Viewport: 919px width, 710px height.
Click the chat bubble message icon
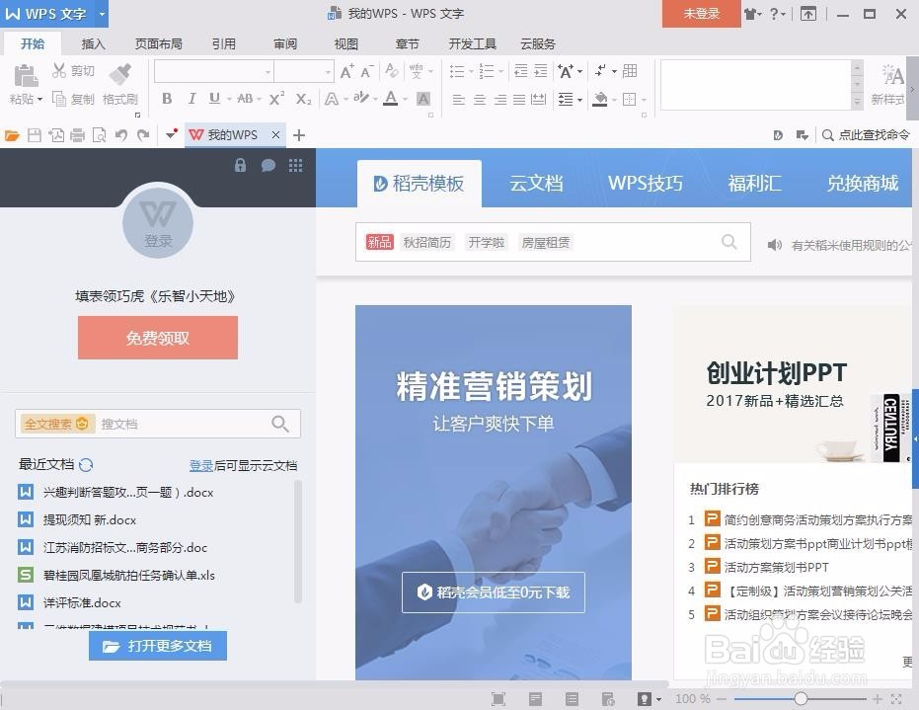(x=268, y=165)
